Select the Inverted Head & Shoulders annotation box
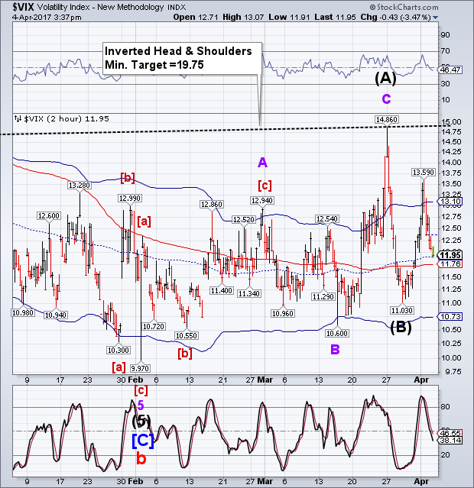Image resolution: width=474 pixels, height=488 pixels. 178,57
